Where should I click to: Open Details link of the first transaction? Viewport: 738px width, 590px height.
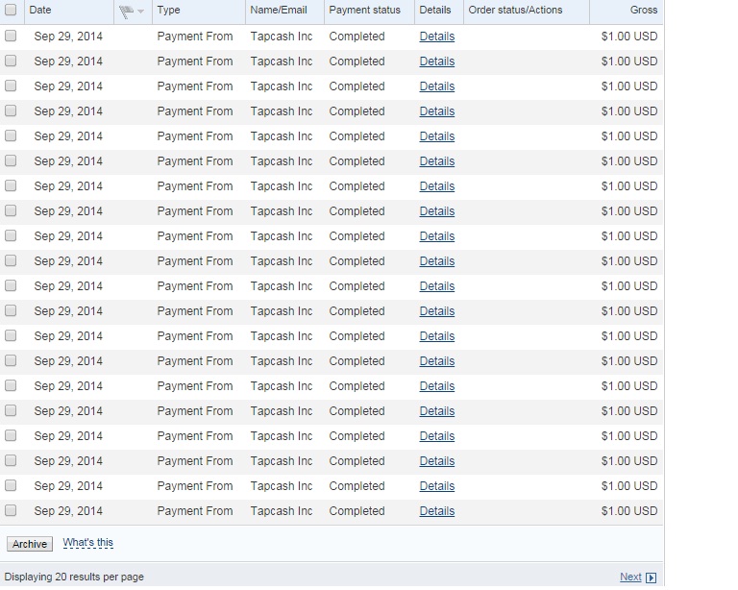coord(437,37)
